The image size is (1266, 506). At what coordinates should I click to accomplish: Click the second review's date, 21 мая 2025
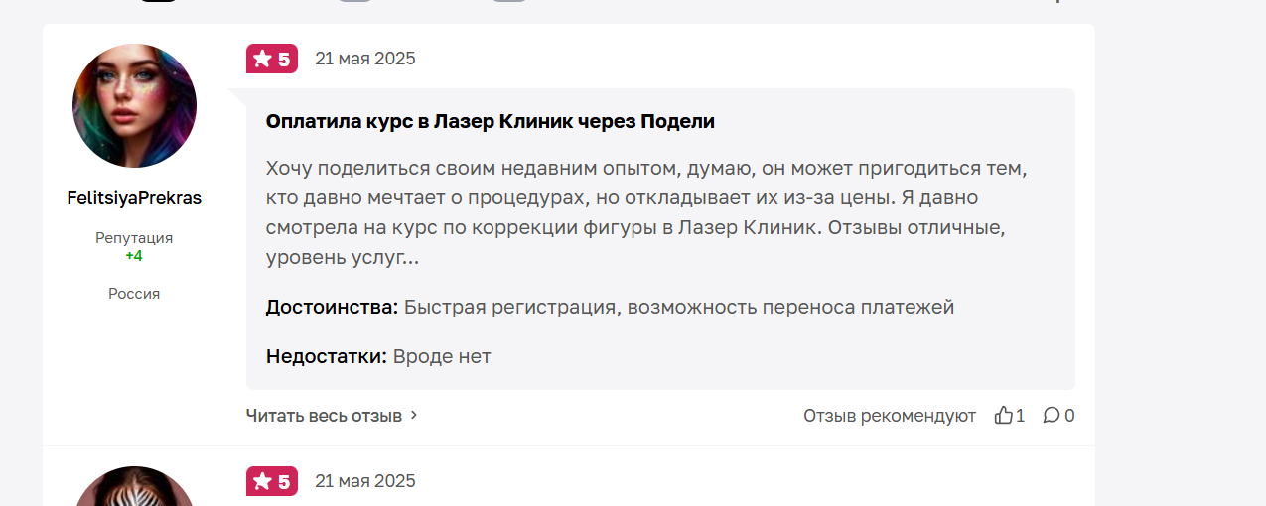[365, 481]
